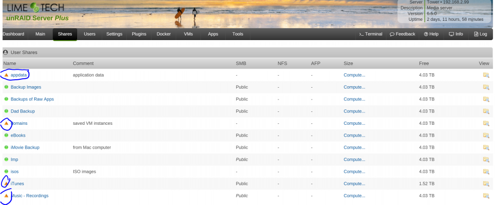Click the orange warning triangle beside iTunes
Image resolution: width=495 pixels, height=205 pixels.
pos(6,184)
